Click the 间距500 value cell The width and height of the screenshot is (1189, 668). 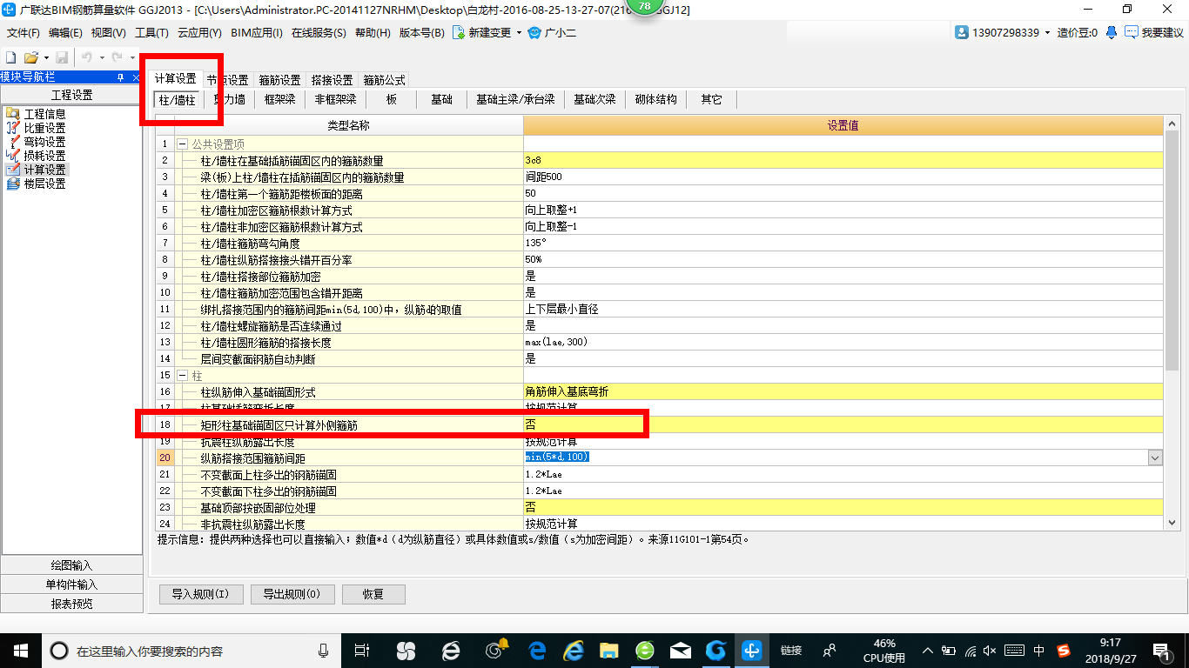pyautogui.click(x=843, y=177)
